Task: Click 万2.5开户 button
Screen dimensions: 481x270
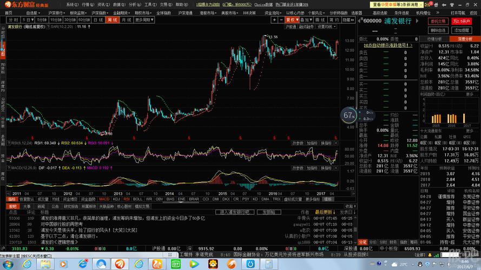Action: [462, 21]
